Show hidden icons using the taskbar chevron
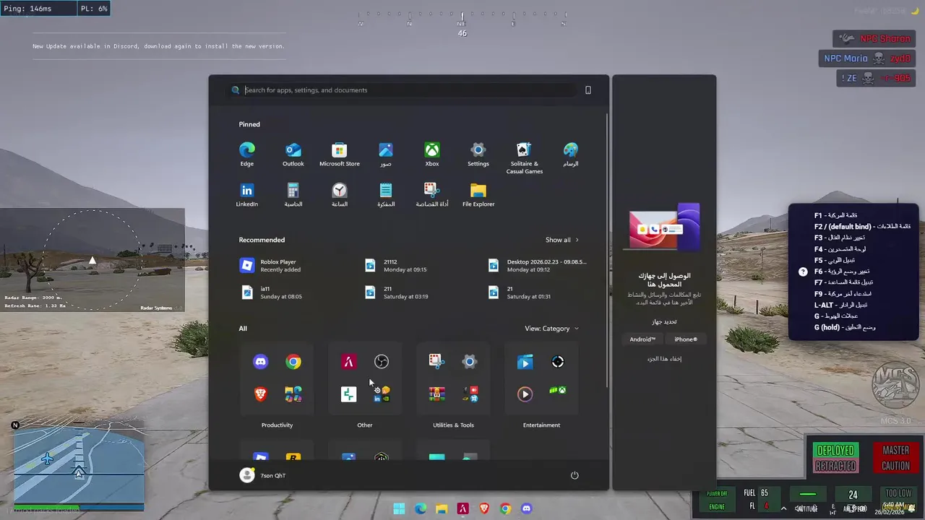The width and height of the screenshot is (925, 520). click(783, 508)
